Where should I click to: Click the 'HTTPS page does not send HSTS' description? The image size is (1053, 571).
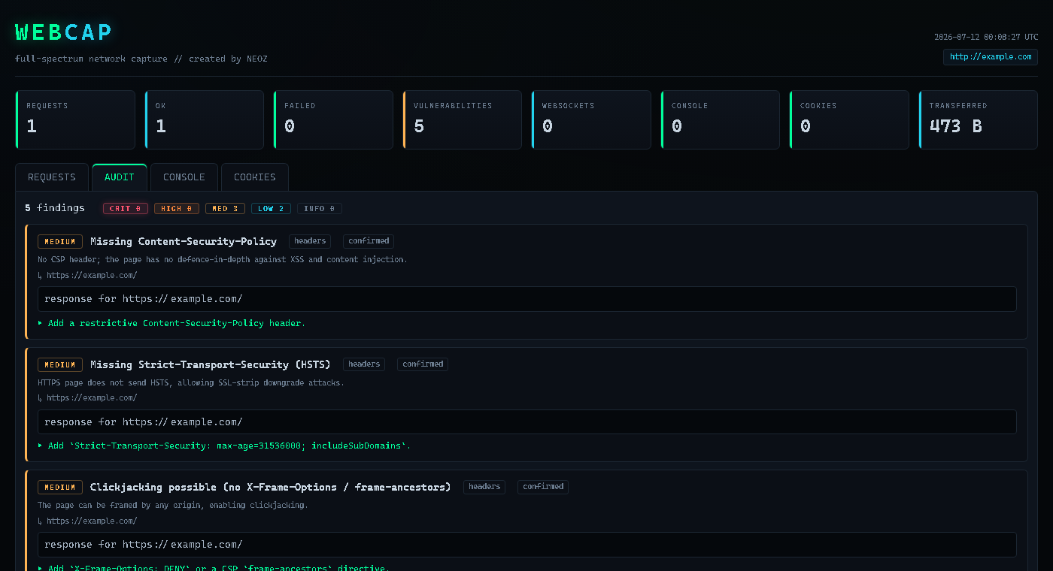click(x=191, y=382)
